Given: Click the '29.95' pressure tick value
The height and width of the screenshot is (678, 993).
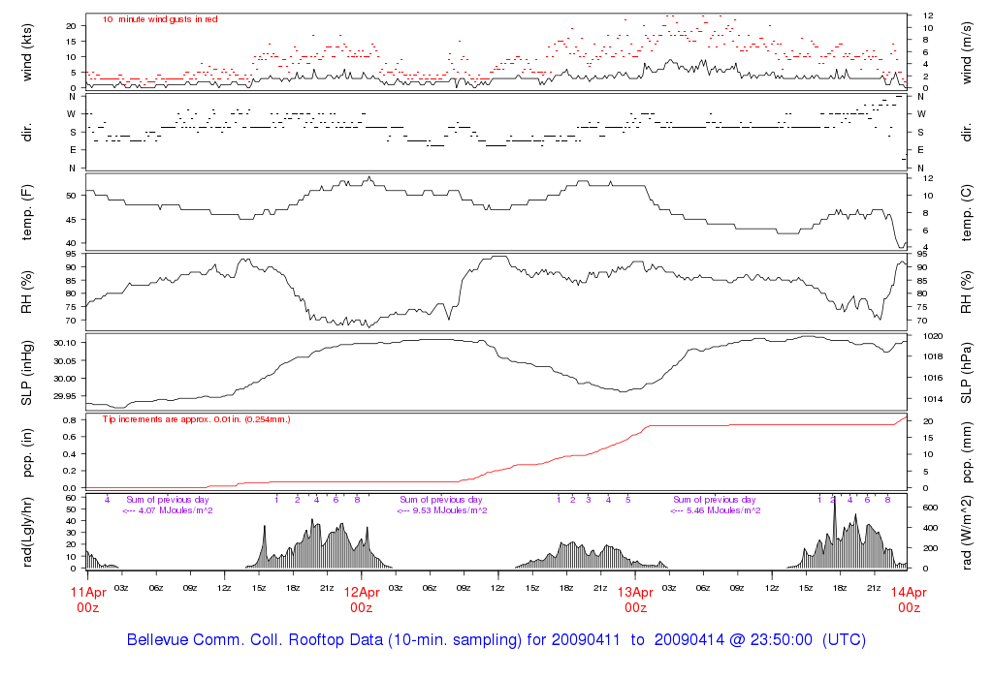Looking at the screenshot, I should click(65, 396).
